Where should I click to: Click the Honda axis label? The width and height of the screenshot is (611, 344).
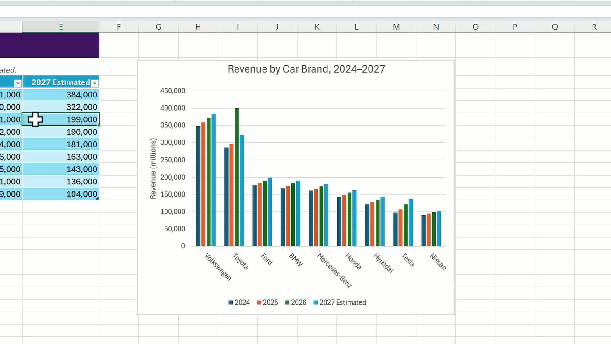(353, 261)
